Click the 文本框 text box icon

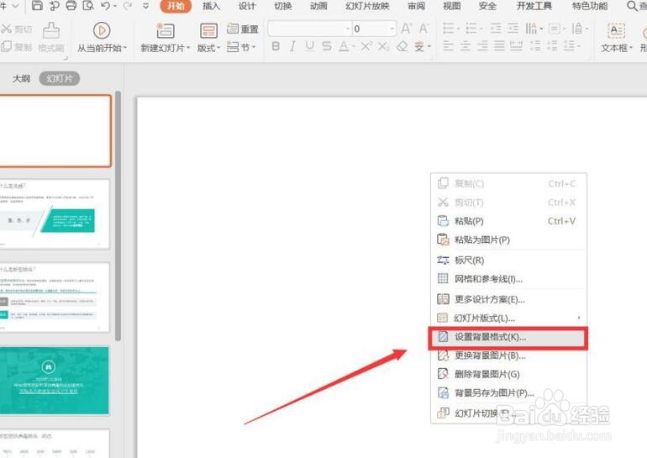[x=616, y=30]
